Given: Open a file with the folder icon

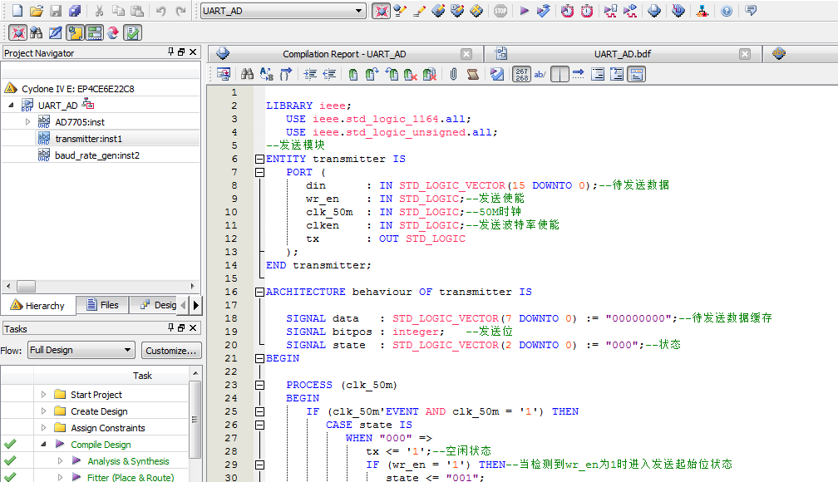Looking at the screenshot, I should click(x=36, y=11).
